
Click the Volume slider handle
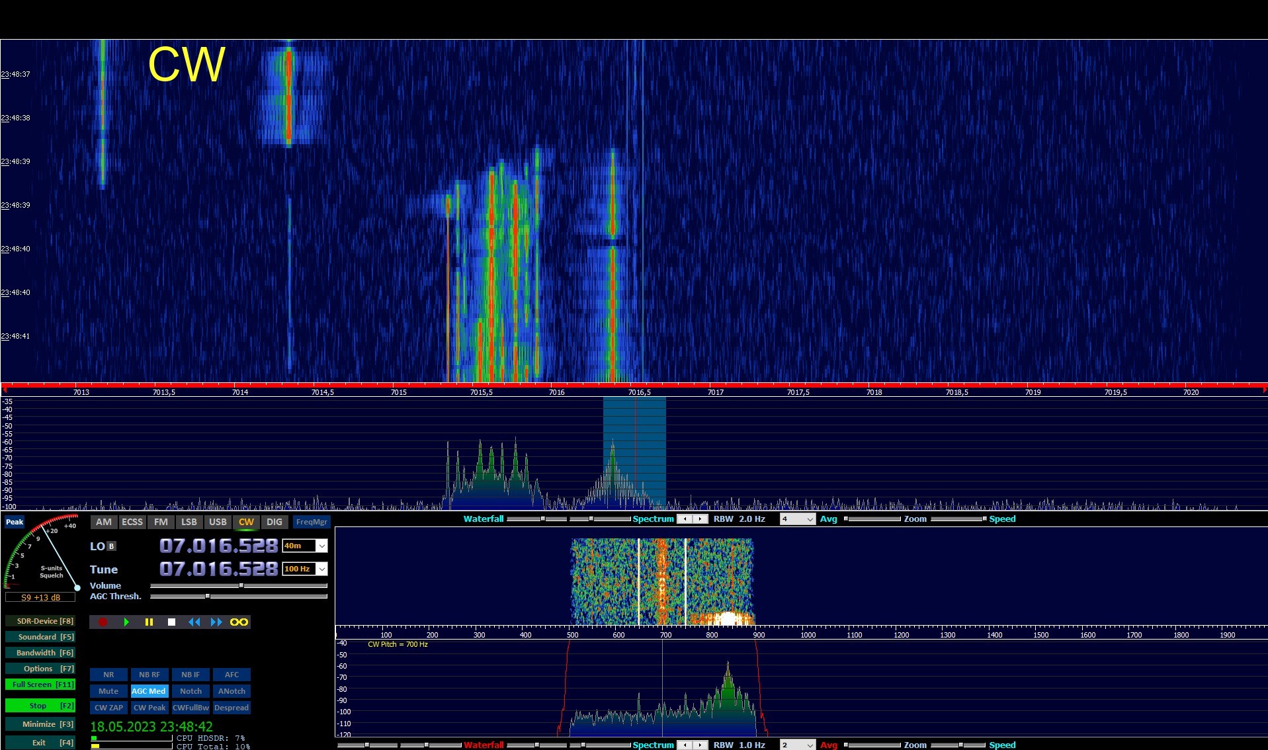241,585
